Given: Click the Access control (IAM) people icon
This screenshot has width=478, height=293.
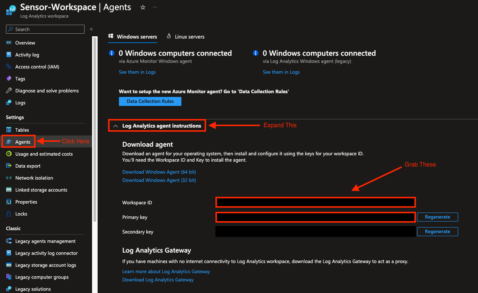Looking at the screenshot, I should [9, 67].
